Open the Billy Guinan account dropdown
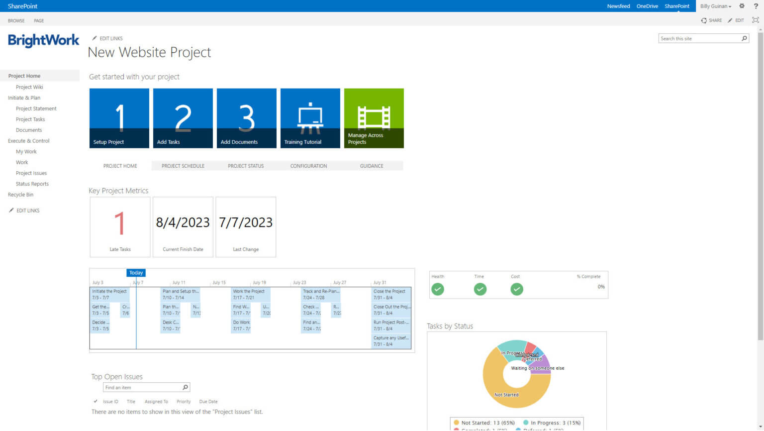 [x=715, y=6]
